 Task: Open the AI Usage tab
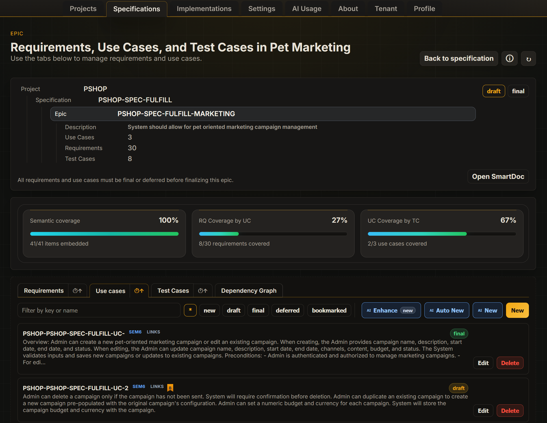point(307,9)
